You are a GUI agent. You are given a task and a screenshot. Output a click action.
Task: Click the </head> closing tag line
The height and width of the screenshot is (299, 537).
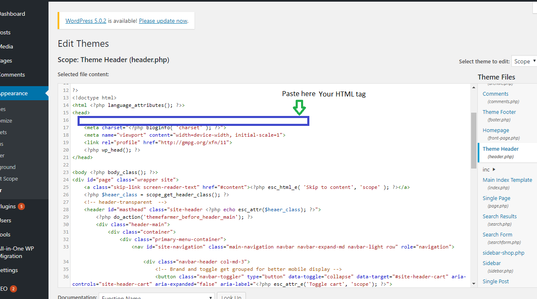(x=83, y=157)
